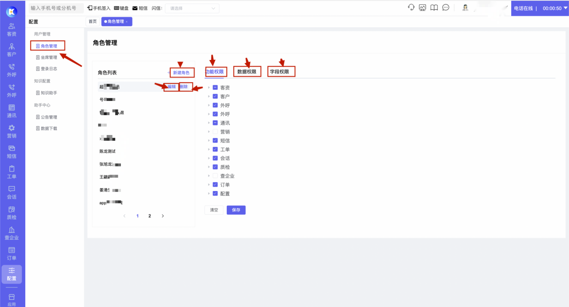Click the 保存 button
Screen dimensions: 569x307
point(236,210)
